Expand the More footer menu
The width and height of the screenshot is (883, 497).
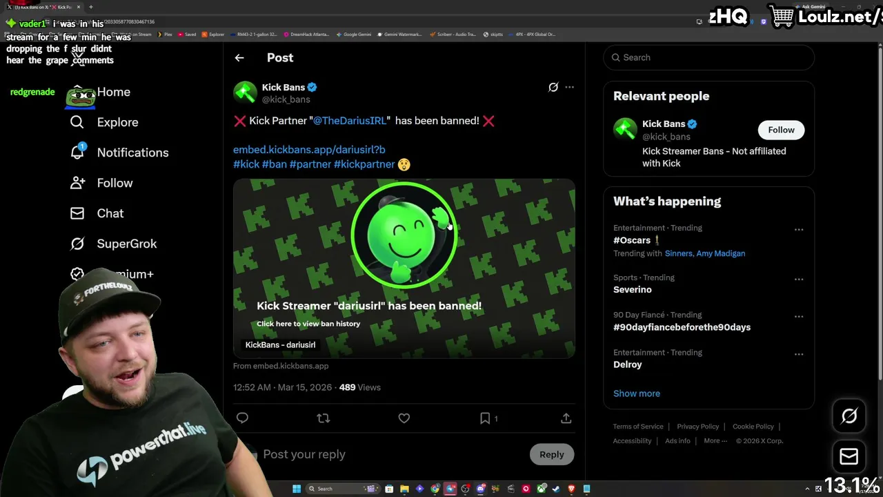[715, 440]
